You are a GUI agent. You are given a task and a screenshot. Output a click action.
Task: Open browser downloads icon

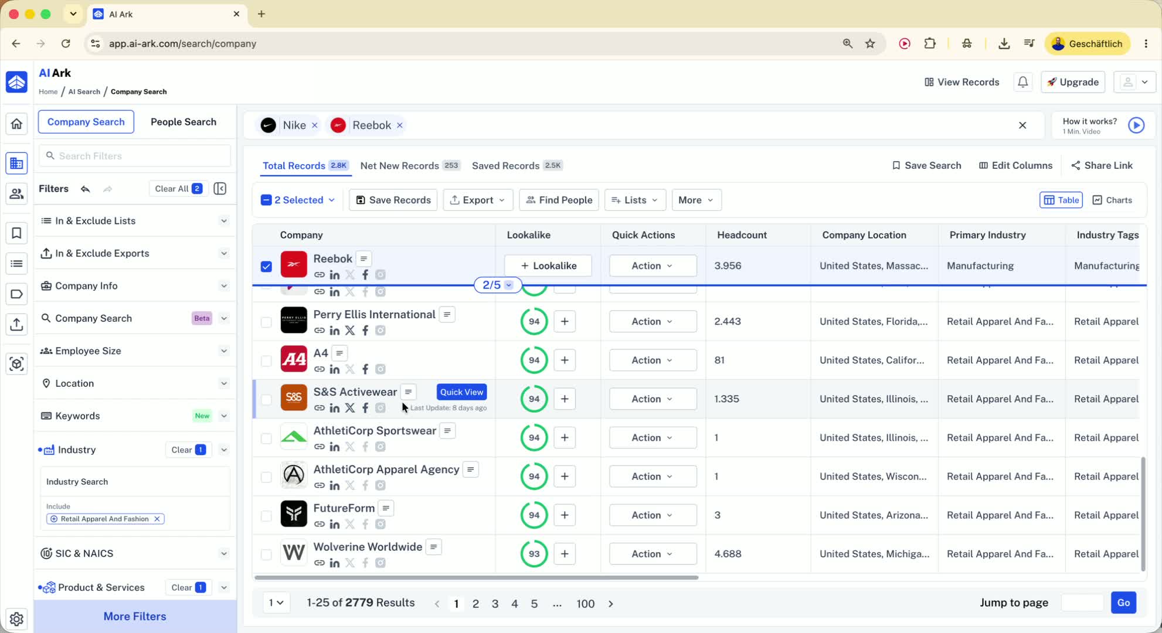pyautogui.click(x=1004, y=43)
